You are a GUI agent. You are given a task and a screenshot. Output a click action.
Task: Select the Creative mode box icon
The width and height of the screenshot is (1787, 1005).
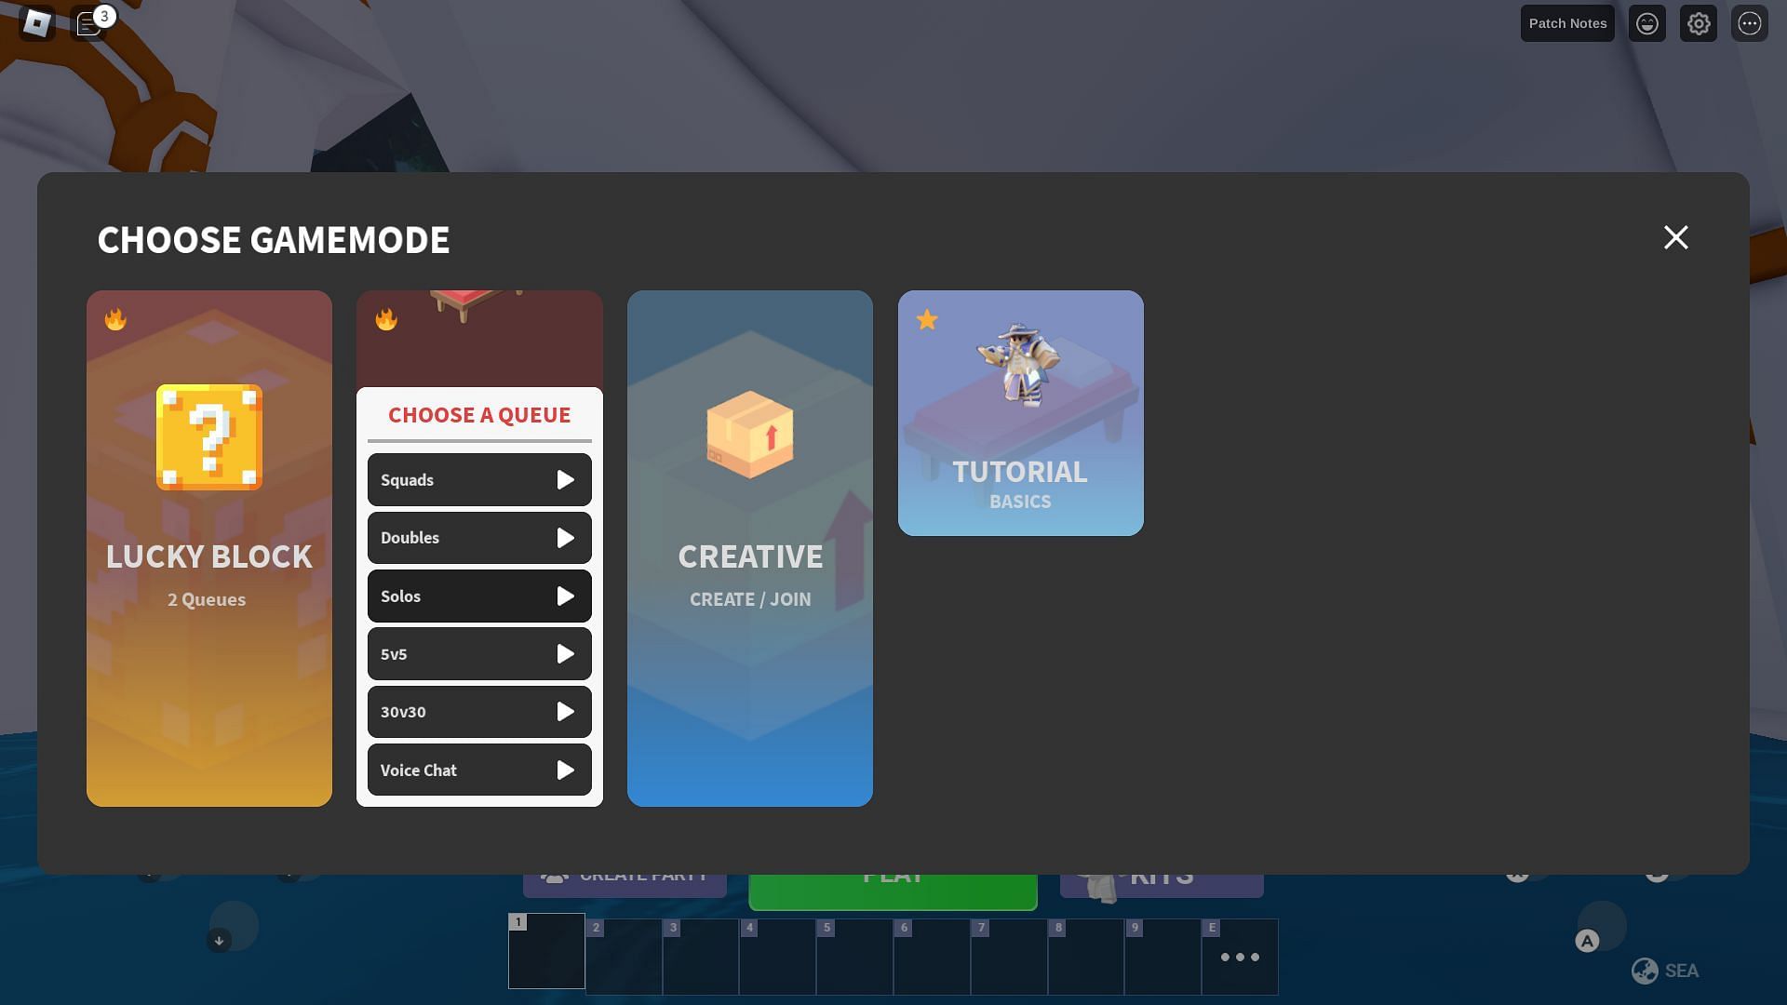tap(750, 436)
